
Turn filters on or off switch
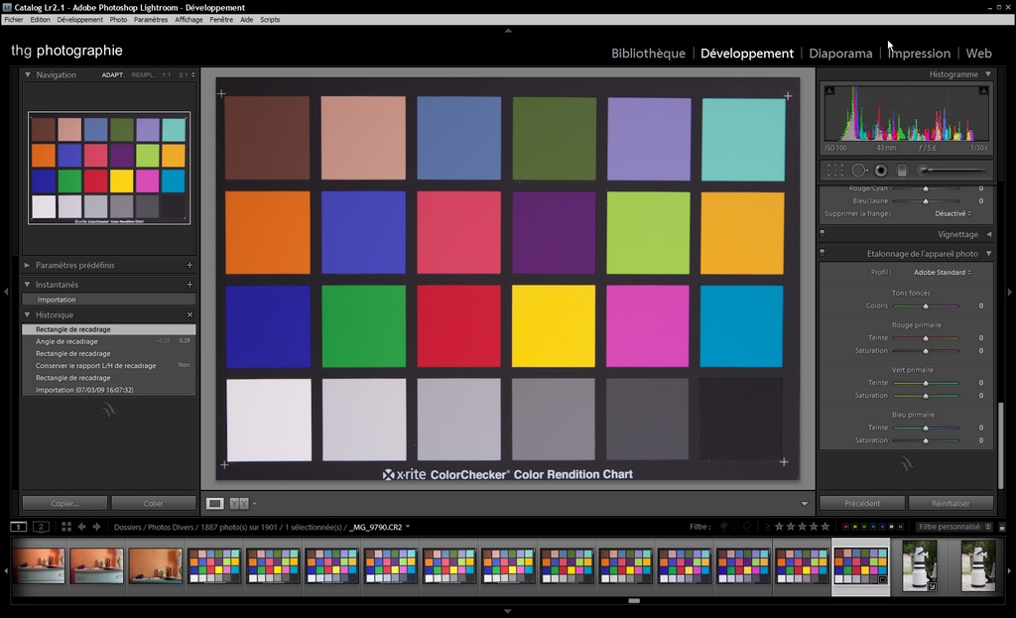(x=1002, y=528)
